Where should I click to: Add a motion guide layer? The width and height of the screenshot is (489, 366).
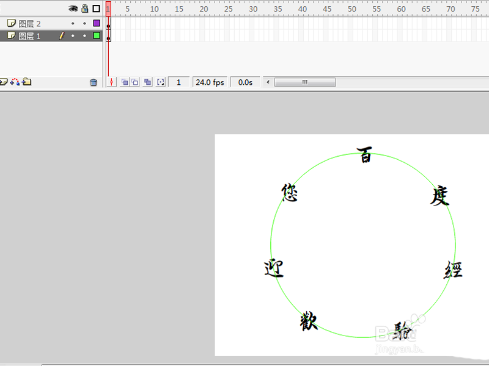15,82
